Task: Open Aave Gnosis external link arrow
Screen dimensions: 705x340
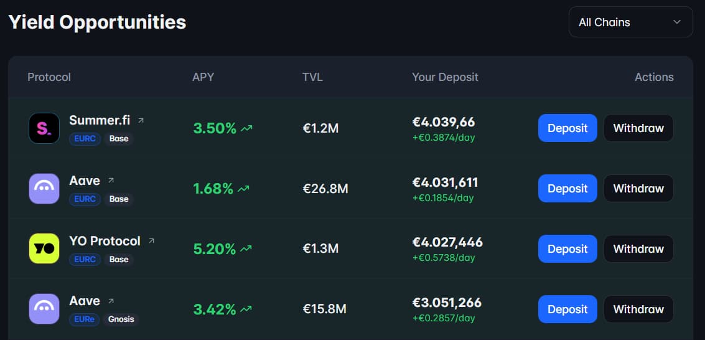Action: 111,301
